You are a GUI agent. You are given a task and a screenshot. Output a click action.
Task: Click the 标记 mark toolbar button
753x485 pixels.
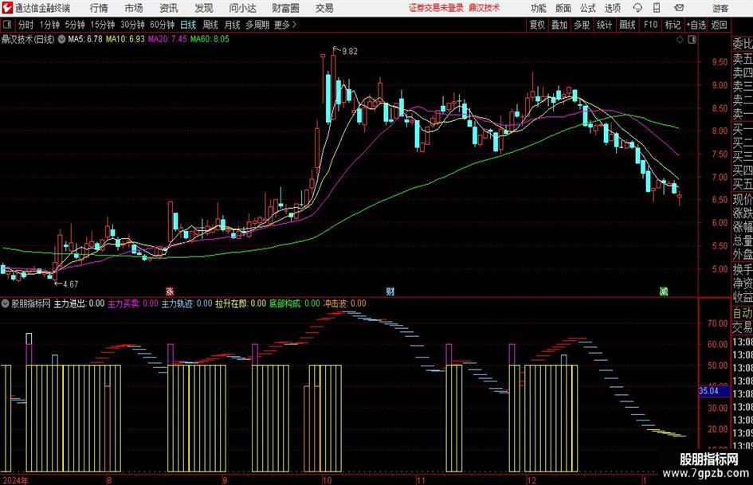click(673, 25)
